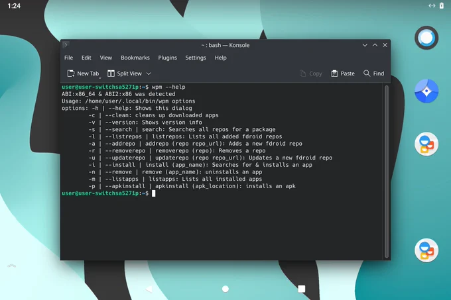Image resolution: width=451 pixels, height=300 pixels.
Task: Click 'ABI:x86_64 & ABI2:x86 was detected' line
Action: [x=118, y=94]
